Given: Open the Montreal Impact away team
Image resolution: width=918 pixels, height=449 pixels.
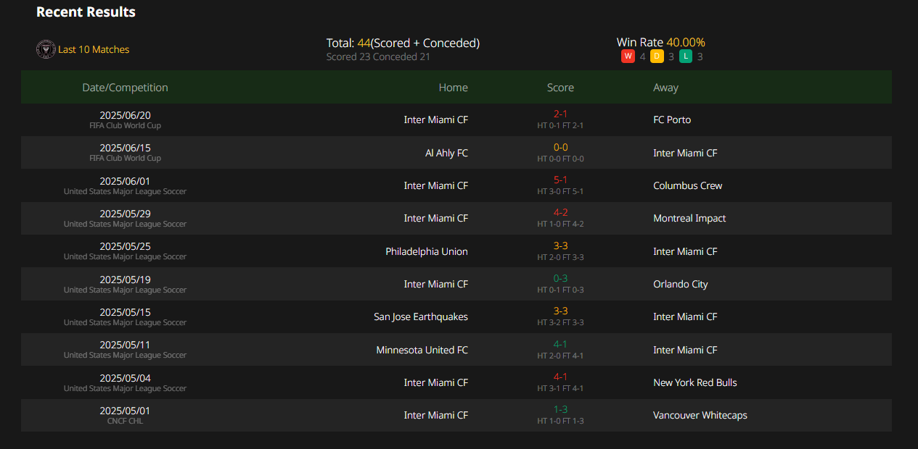Looking at the screenshot, I should [x=689, y=218].
